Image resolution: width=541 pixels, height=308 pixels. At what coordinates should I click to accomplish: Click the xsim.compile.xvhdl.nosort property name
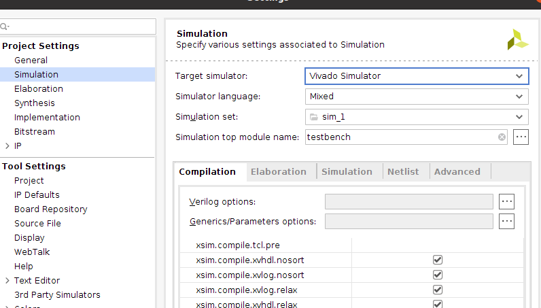click(x=250, y=260)
